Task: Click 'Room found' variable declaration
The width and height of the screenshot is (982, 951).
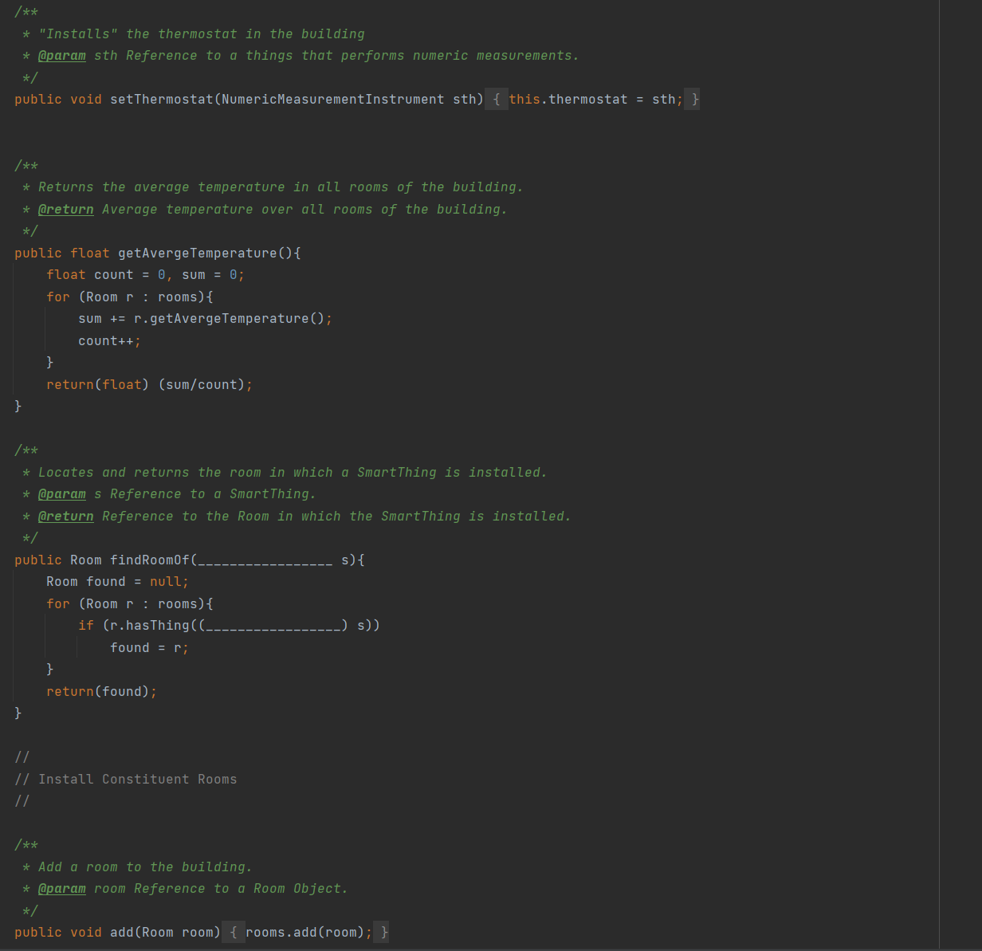Action: [x=86, y=582]
